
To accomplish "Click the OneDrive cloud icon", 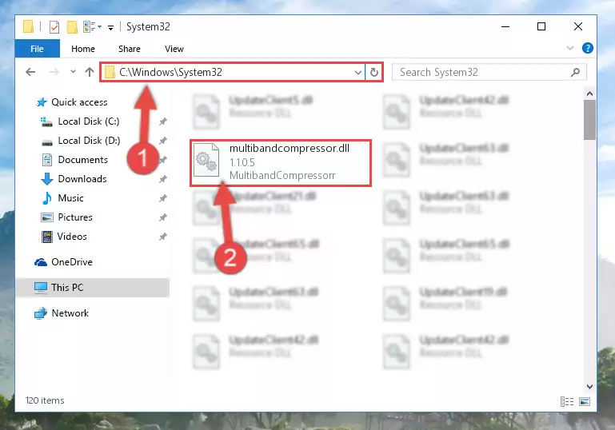I will click(x=41, y=262).
